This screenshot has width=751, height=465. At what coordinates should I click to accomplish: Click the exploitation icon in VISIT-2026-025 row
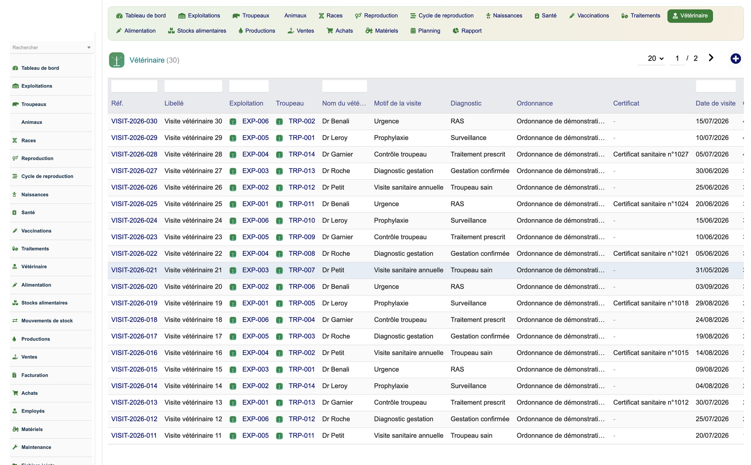click(233, 204)
